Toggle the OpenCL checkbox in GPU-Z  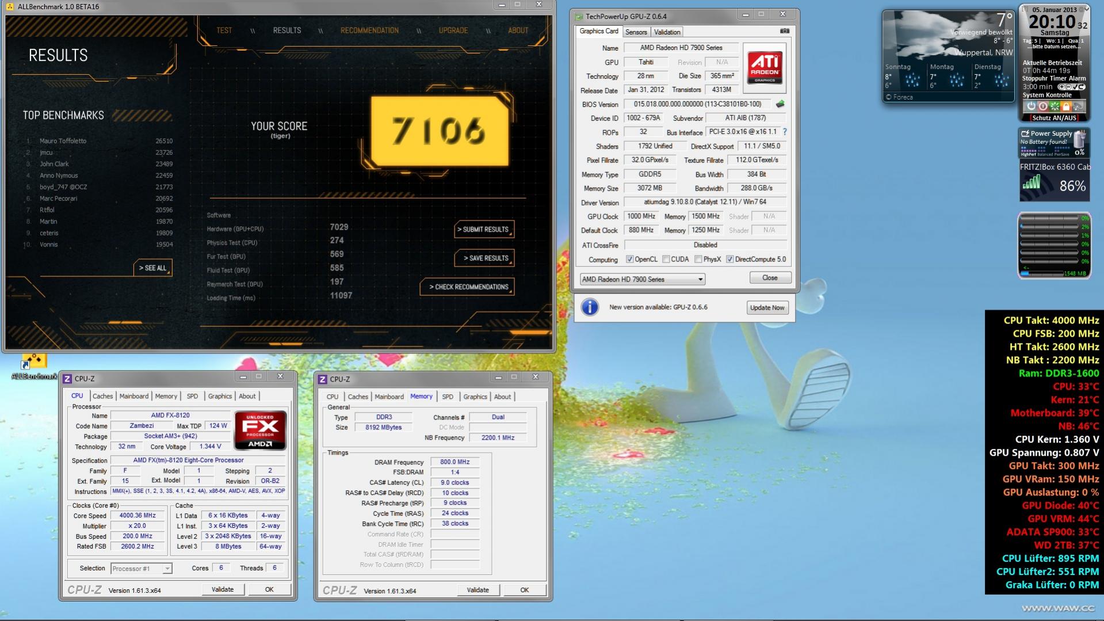(x=629, y=260)
